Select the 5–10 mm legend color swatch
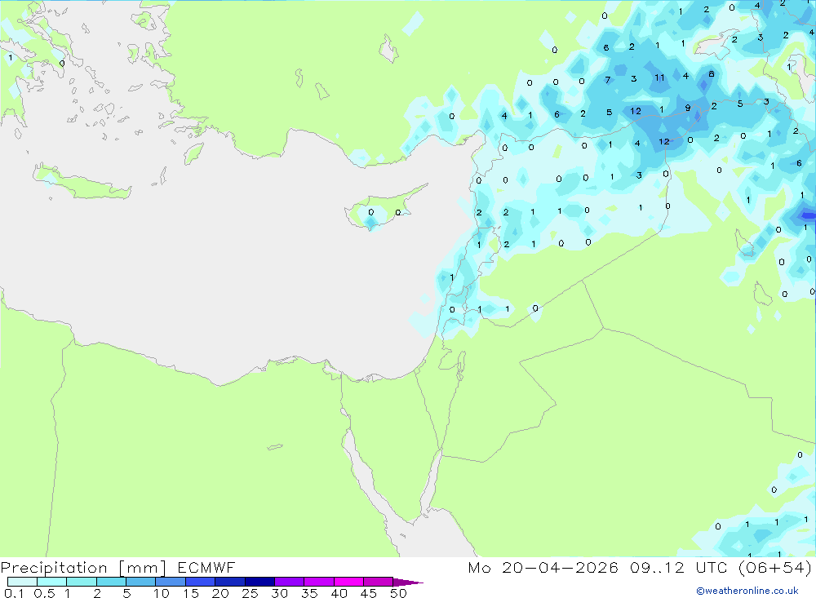Image resolution: width=816 pixels, height=598 pixels. click(x=141, y=582)
